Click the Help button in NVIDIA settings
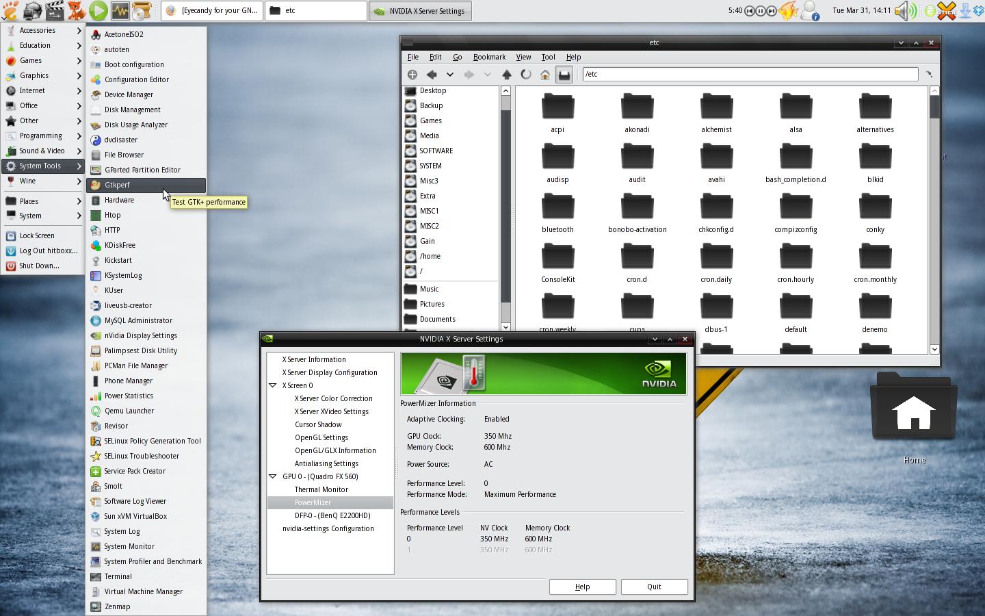The width and height of the screenshot is (985, 616). pos(582,587)
